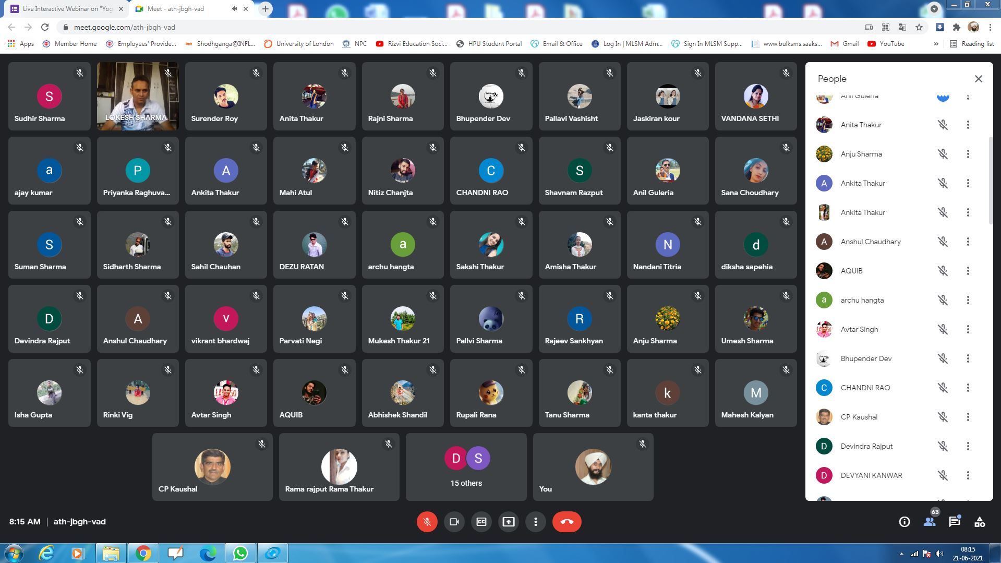Mute Anshul Chaudhary in People list
This screenshot has width=1001, height=563.
coord(943,242)
